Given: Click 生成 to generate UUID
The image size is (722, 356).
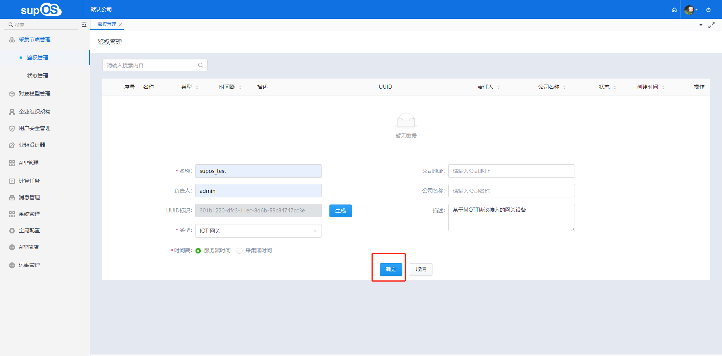Looking at the screenshot, I should pyautogui.click(x=341, y=211).
